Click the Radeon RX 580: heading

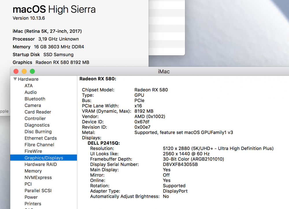[98, 79]
